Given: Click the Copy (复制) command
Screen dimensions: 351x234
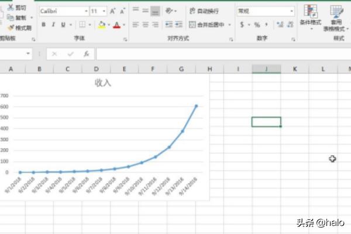Looking at the screenshot, I should [17, 18].
